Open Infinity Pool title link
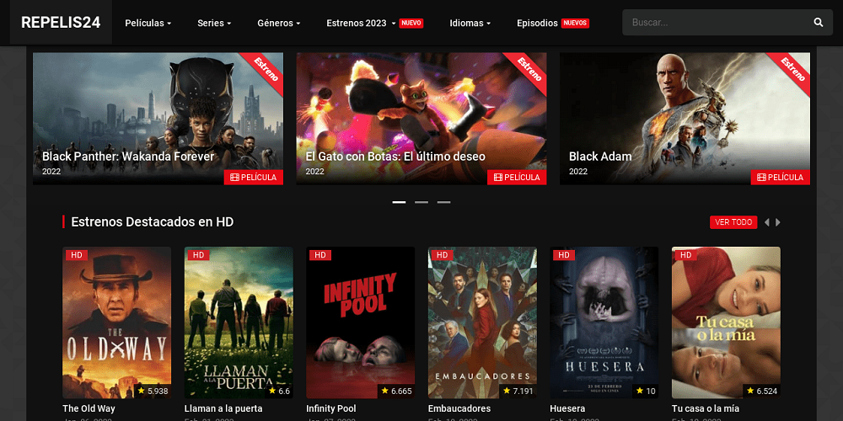Image resolution: width=843 pixels, height=421 pixels. point(331,408)
